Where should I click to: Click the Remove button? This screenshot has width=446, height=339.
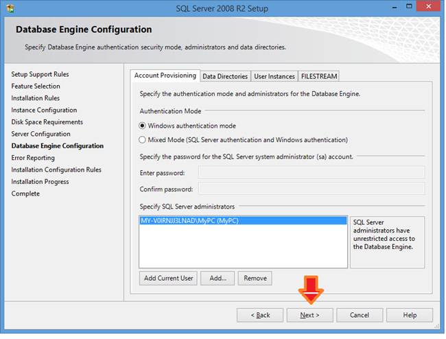[x=255, y=278]
